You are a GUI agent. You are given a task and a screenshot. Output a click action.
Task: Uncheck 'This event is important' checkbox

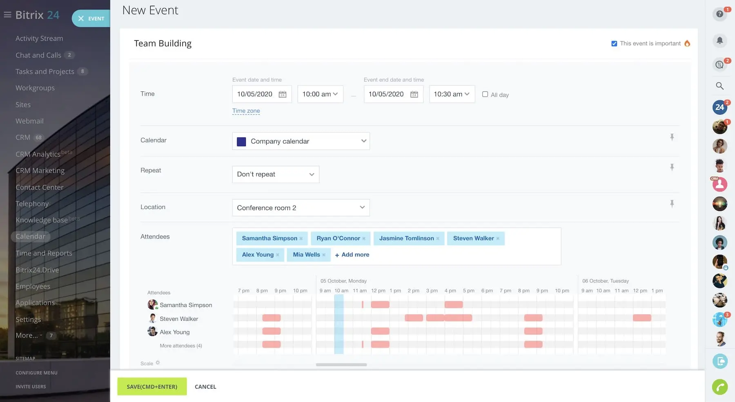pyautogui.click(x=614, y=44)
